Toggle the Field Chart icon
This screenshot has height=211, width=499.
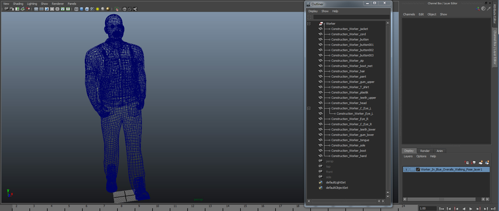pyautogui.click(x=57, y=9)
